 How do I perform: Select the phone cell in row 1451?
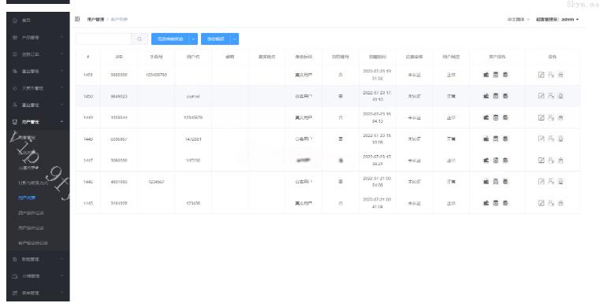click(156, 75)
